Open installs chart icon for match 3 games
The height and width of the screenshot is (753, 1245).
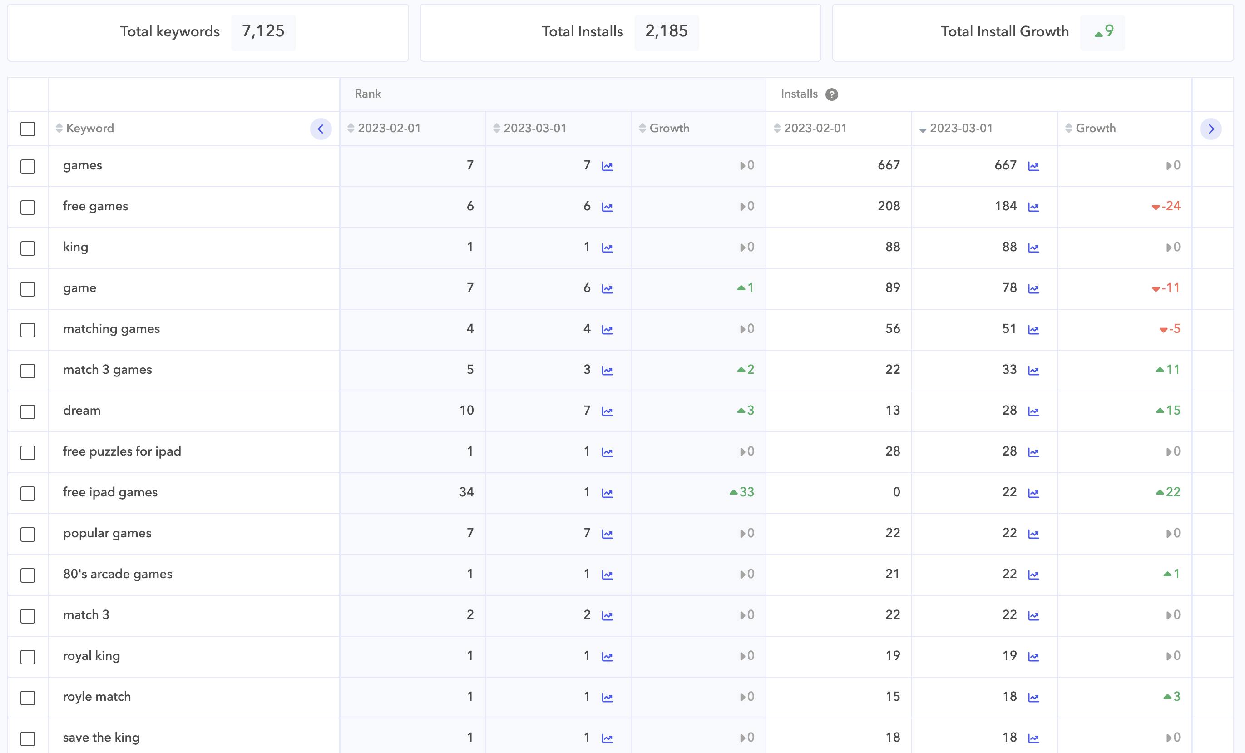[1033, 371]
